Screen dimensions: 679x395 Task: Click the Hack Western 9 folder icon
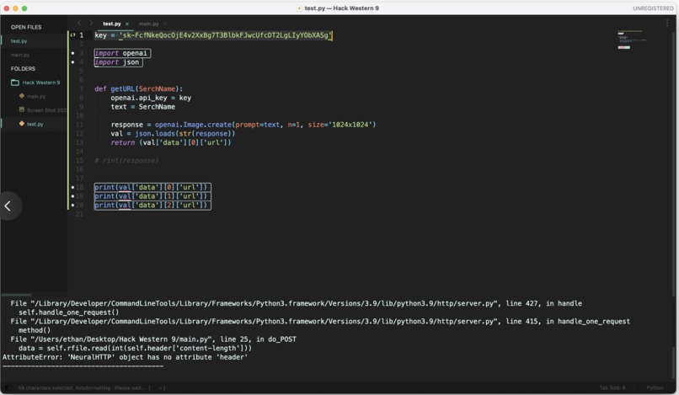14,83
